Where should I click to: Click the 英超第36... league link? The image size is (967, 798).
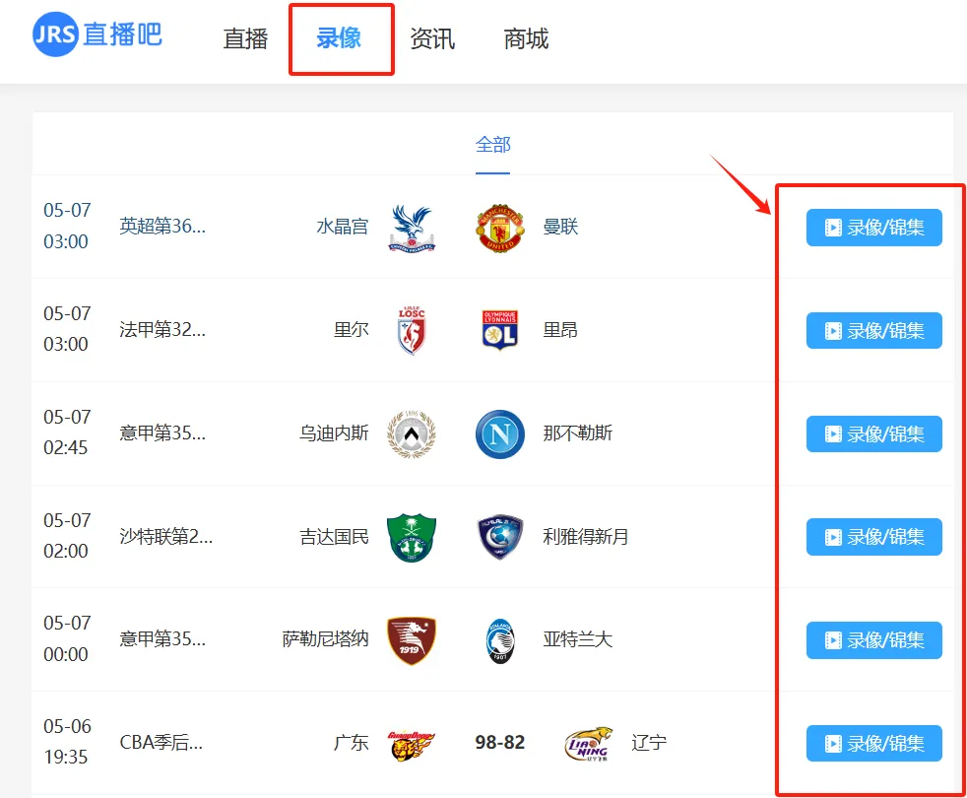coord(162,227)
